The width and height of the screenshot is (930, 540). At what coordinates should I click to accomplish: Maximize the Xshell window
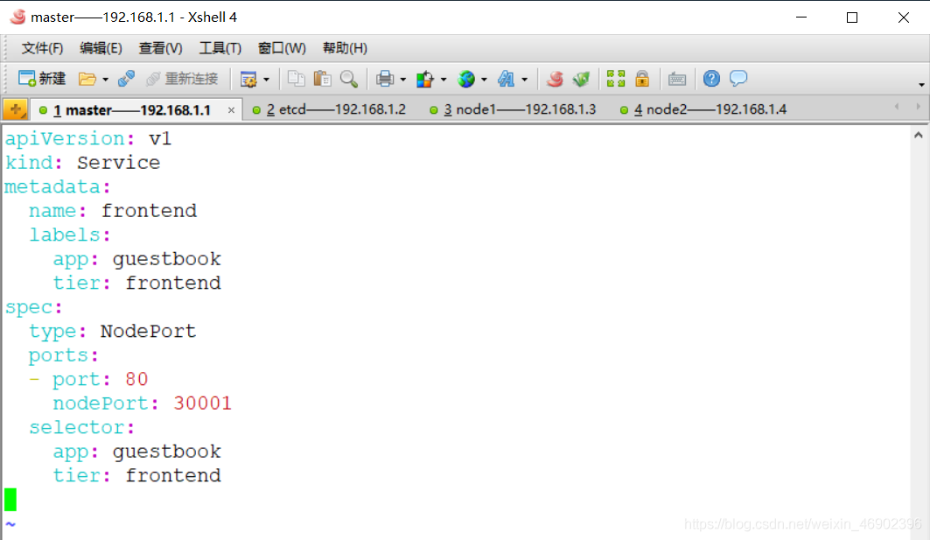[852, 18]
